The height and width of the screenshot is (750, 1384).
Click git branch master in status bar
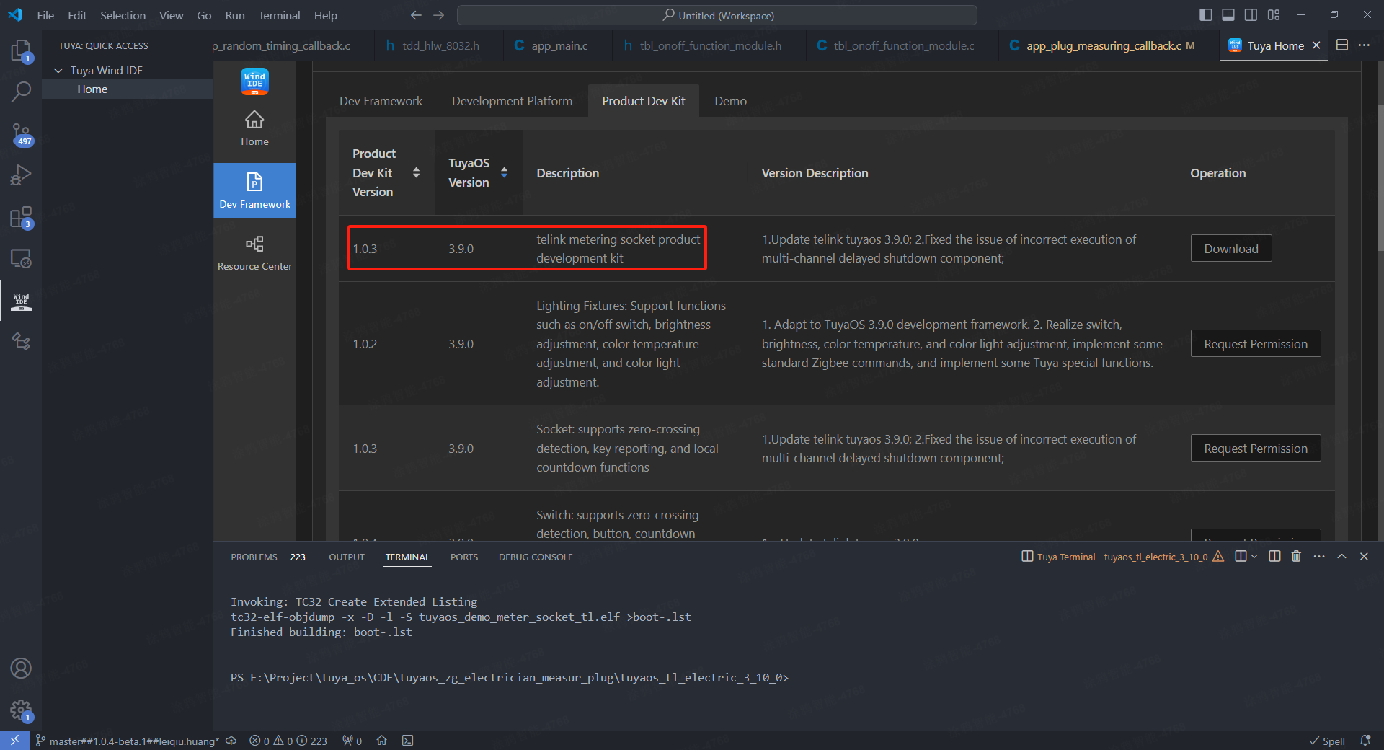(128, 741)
